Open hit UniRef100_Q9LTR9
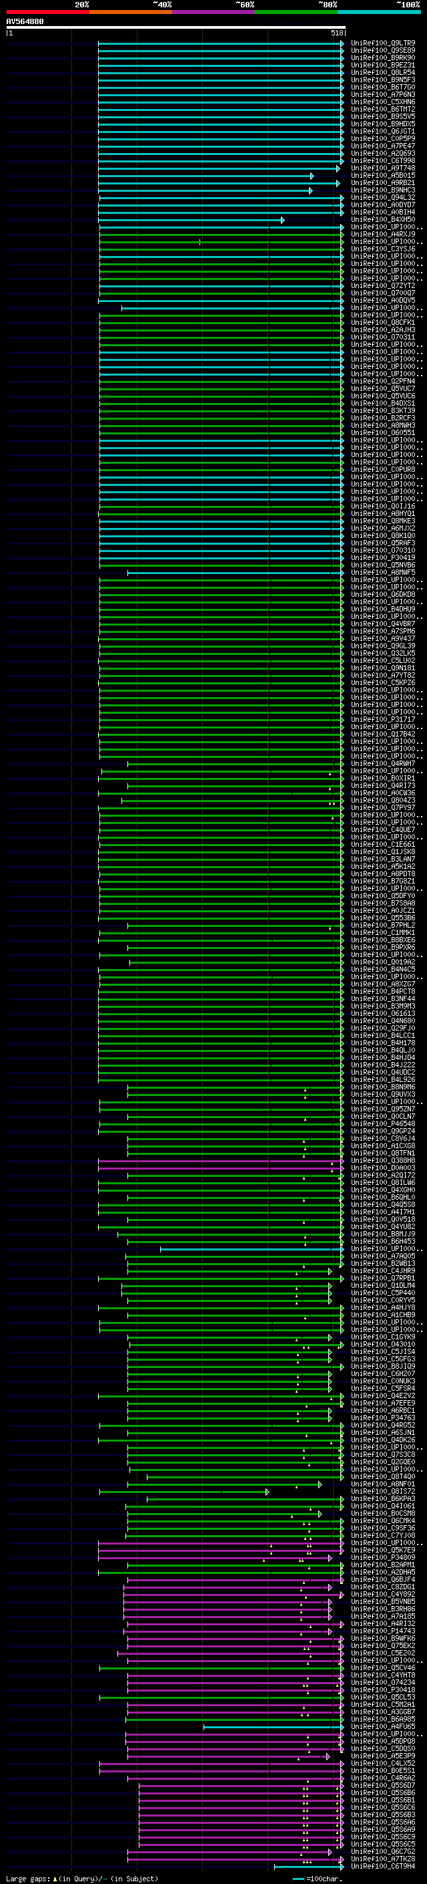Viewport: 427px width, 1884px height. point(383,43)
